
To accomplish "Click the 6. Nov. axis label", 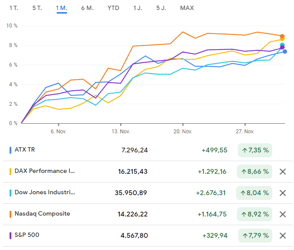I will click(x=58, y=132).
